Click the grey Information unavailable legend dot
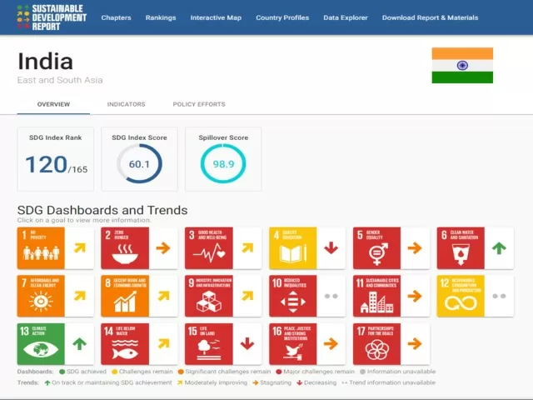The image size is (533, 400). point(363,372)
